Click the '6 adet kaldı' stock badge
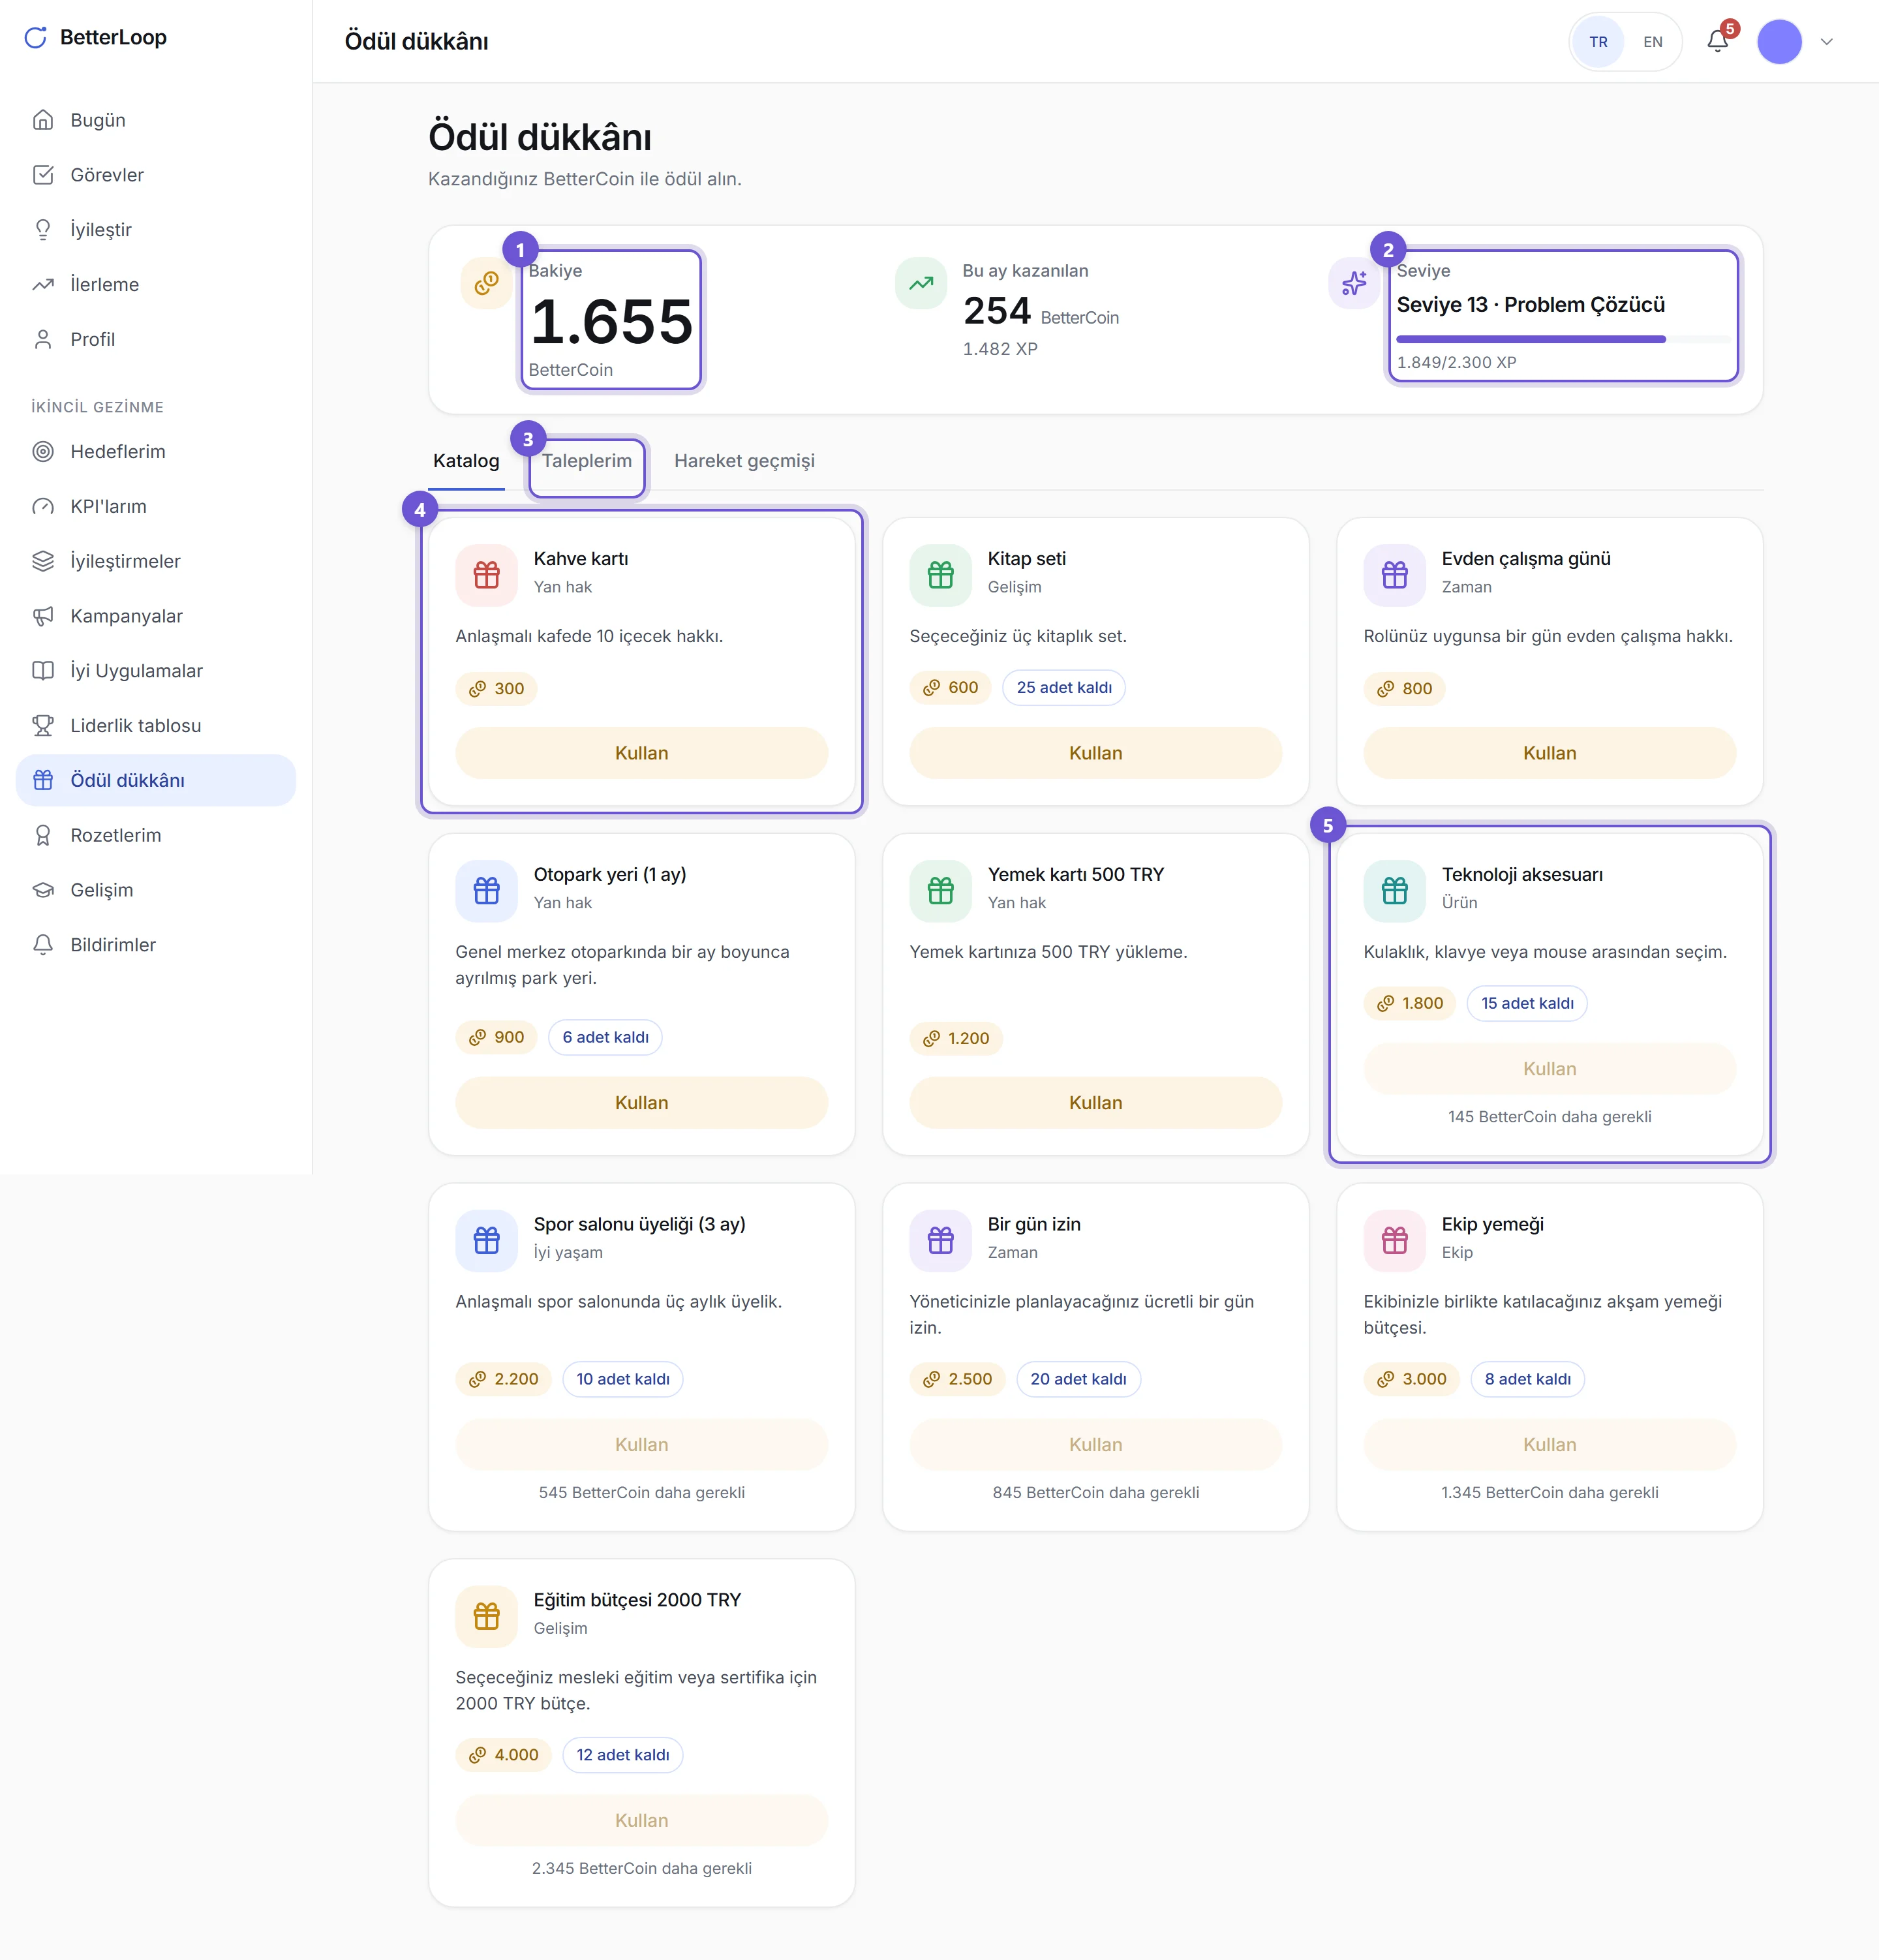The width and height of the screenshot is (1879, 1960). [605, 1038]
